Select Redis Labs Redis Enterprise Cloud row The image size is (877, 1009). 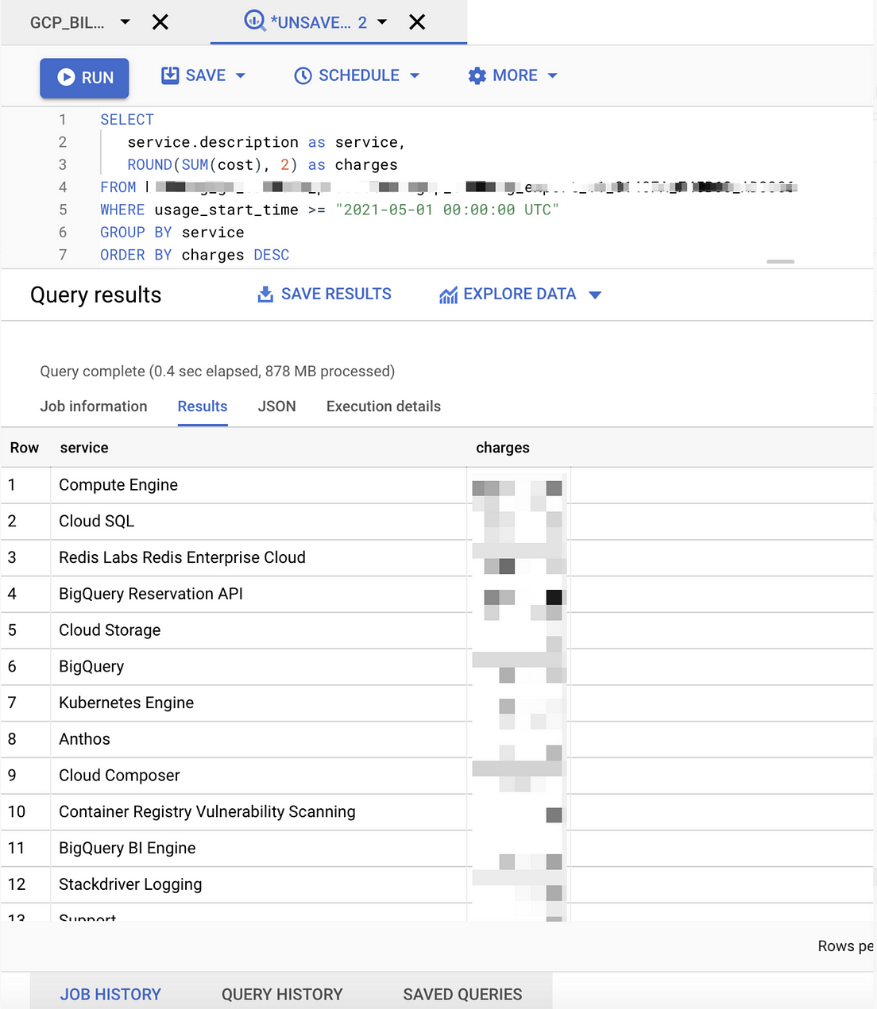point(437,558)
